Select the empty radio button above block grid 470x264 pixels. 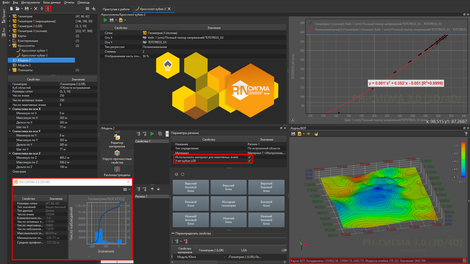click(182, 174)
